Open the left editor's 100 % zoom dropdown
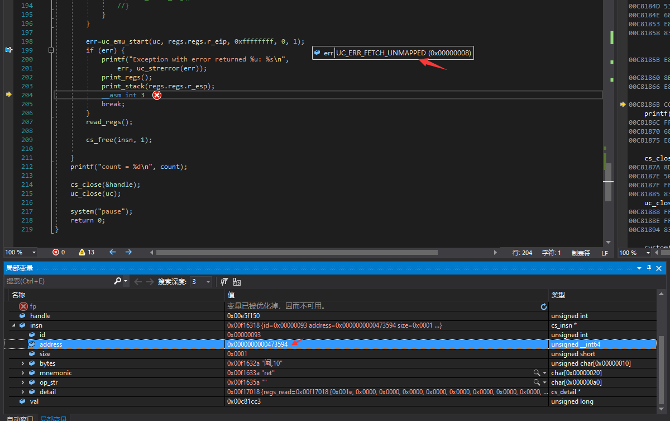670x421 pixels. 33,253
